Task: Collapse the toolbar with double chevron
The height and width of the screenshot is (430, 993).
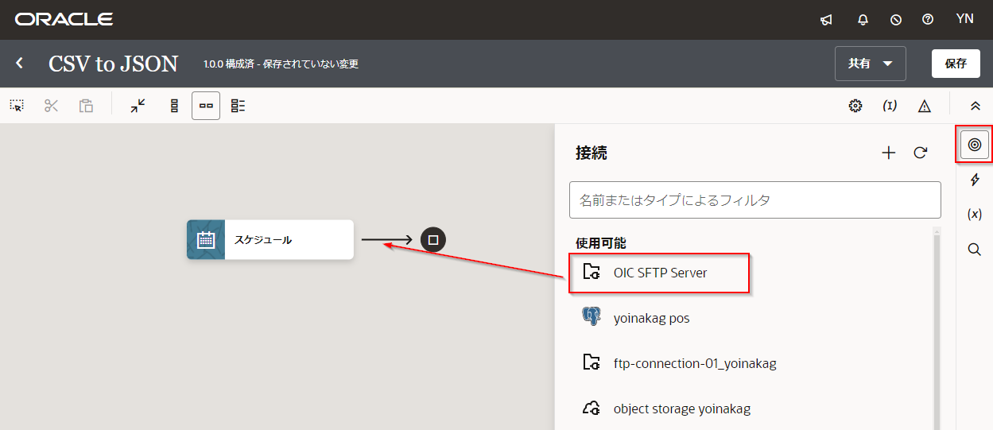Action: [976, 106]
